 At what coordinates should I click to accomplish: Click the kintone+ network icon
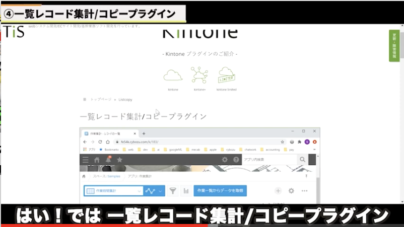click(199, 75)
